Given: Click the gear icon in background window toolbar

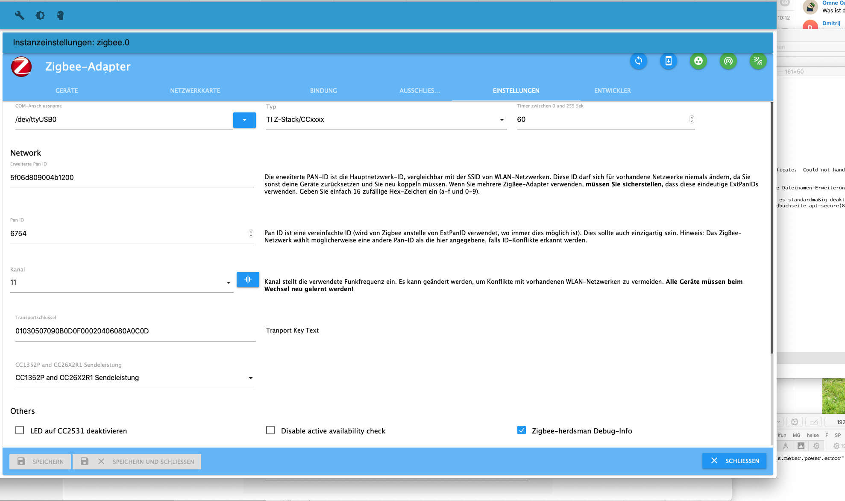Looking at the screenshot, I should 795,422.
